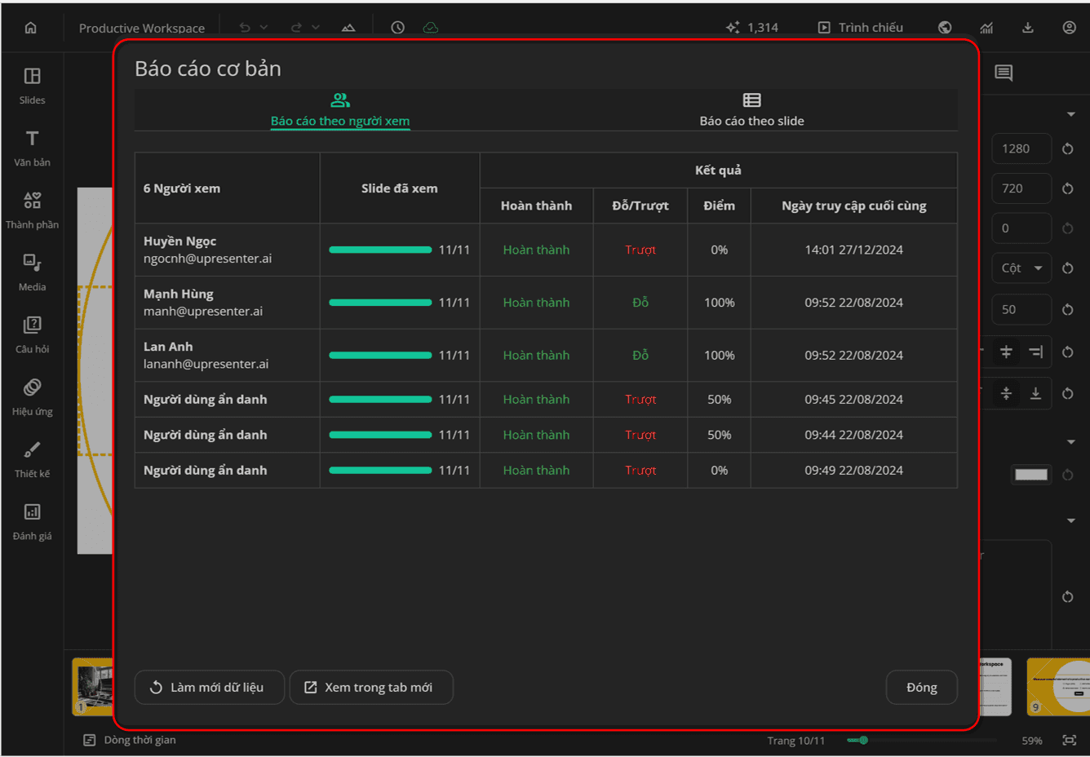Collapse the top section arrow in right panel
The width and height of the screenshot is (1090, 757).
(1070, 114)
